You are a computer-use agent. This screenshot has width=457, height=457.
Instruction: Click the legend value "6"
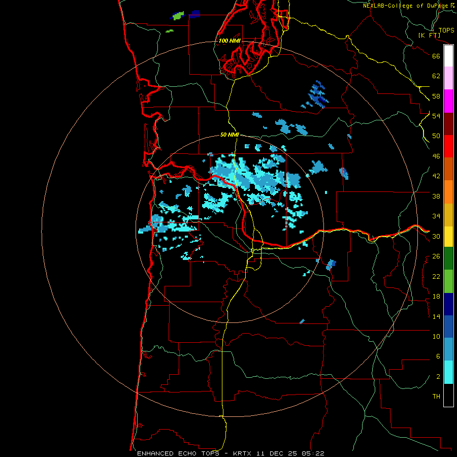coord(438,356)
